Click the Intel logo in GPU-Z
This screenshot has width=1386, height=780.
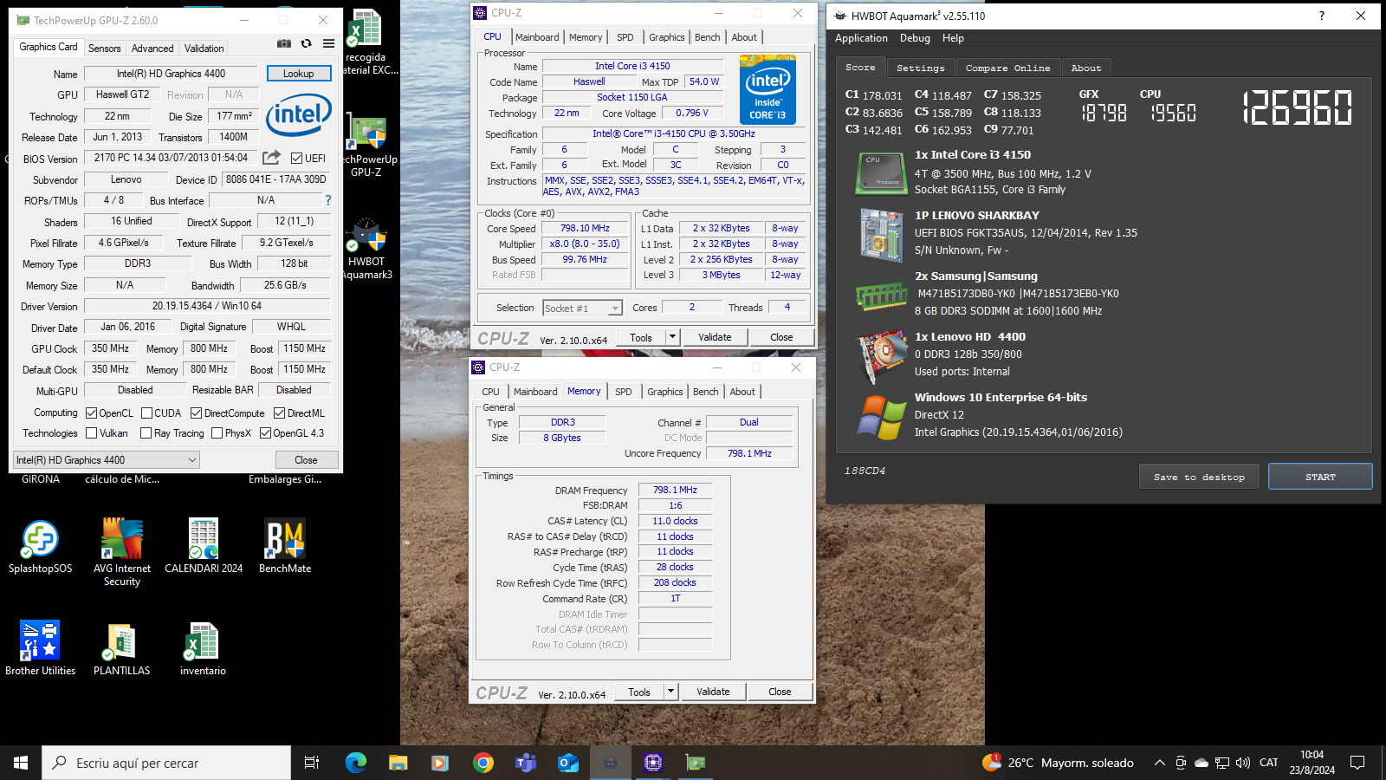coord(299,115)
